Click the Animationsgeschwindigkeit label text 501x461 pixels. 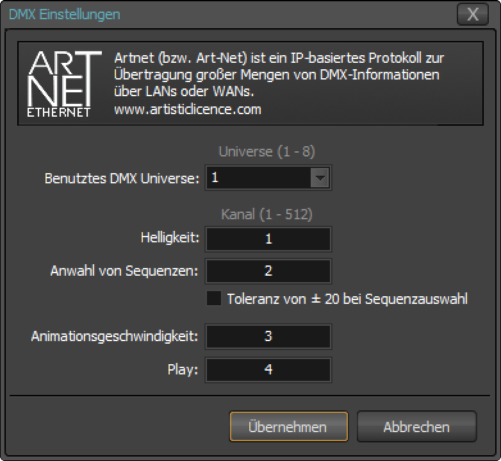pyautogui.click(x=115, y=336)
